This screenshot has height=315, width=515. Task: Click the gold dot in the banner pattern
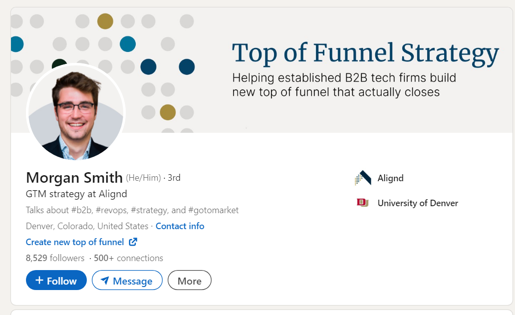[x=105, y=21]
